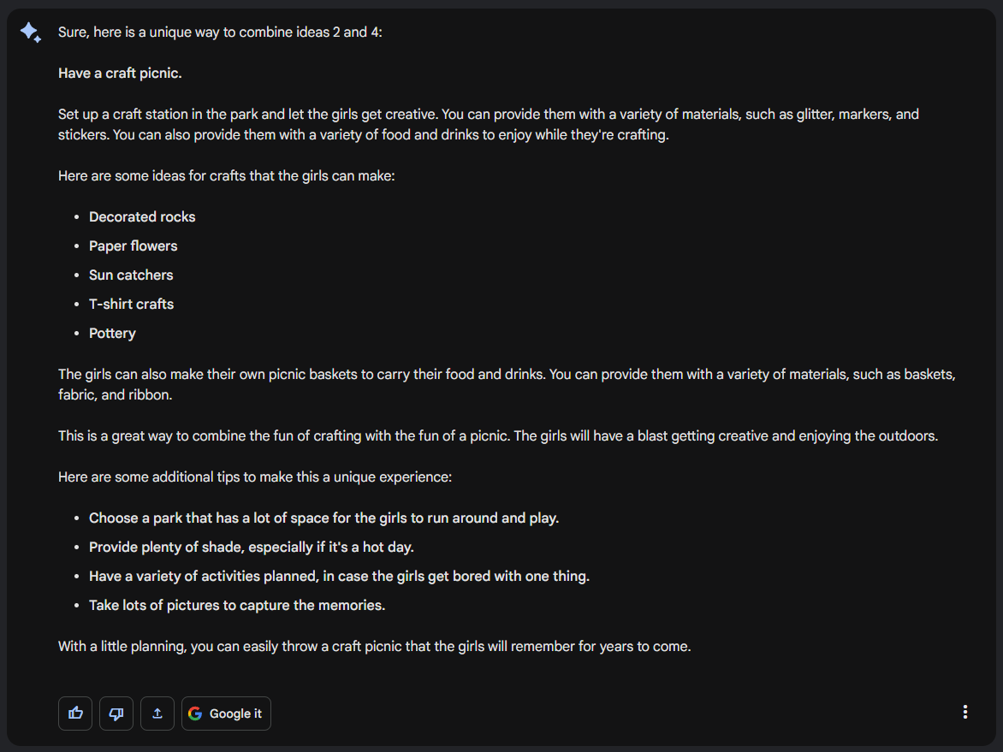Screen dimensions: 1003x752
Task: Click the 'Take lots of pictures' tip
Action: [x=237, y=606]
